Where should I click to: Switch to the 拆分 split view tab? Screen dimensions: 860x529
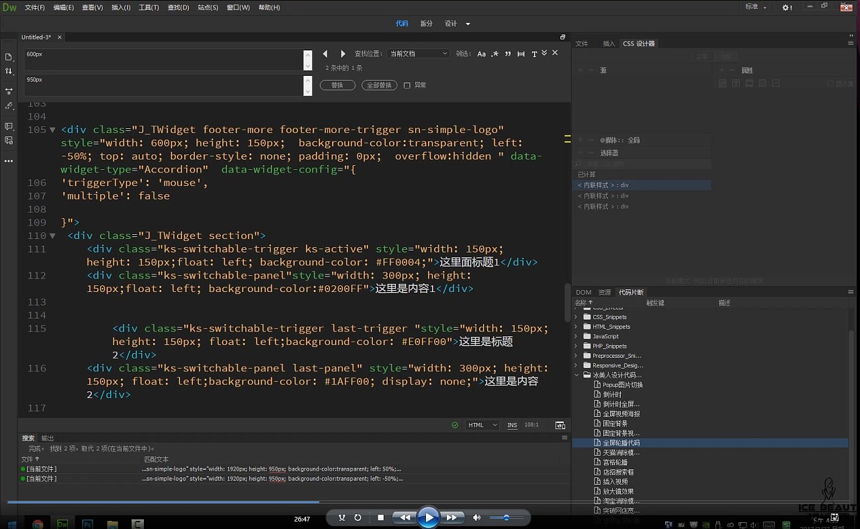tap(426, 23)
